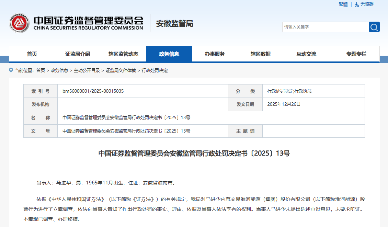Click the 无障碍 accessibility icon
388x227 pixels.
[357, 4]
